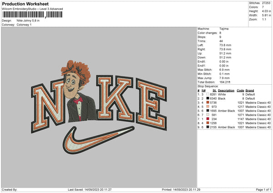The width and height of the screenshot is (273, 193).
Task: Click the "Created By:" footer label
Action: (x=10, y=189)
